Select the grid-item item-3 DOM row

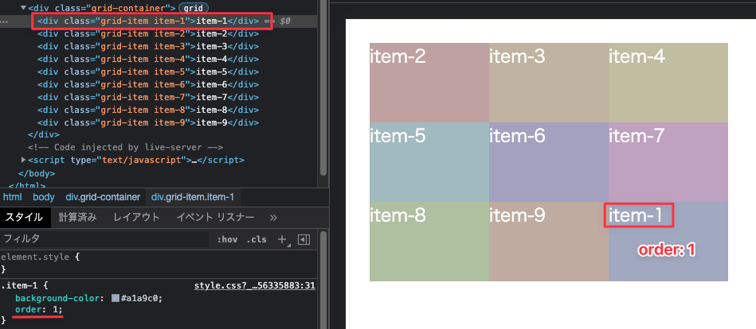159,47
